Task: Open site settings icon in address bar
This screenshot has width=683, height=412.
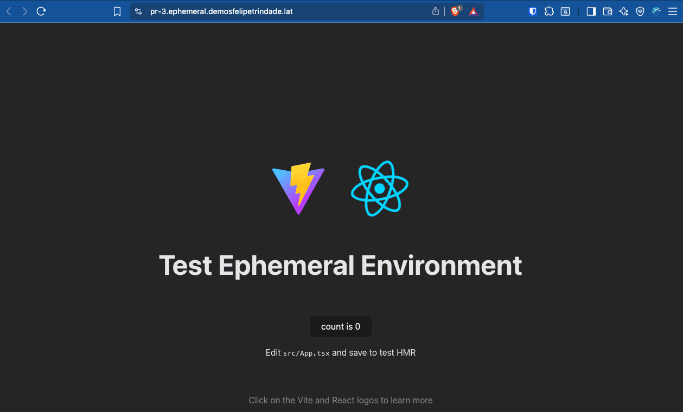Action: coord(138,11)
